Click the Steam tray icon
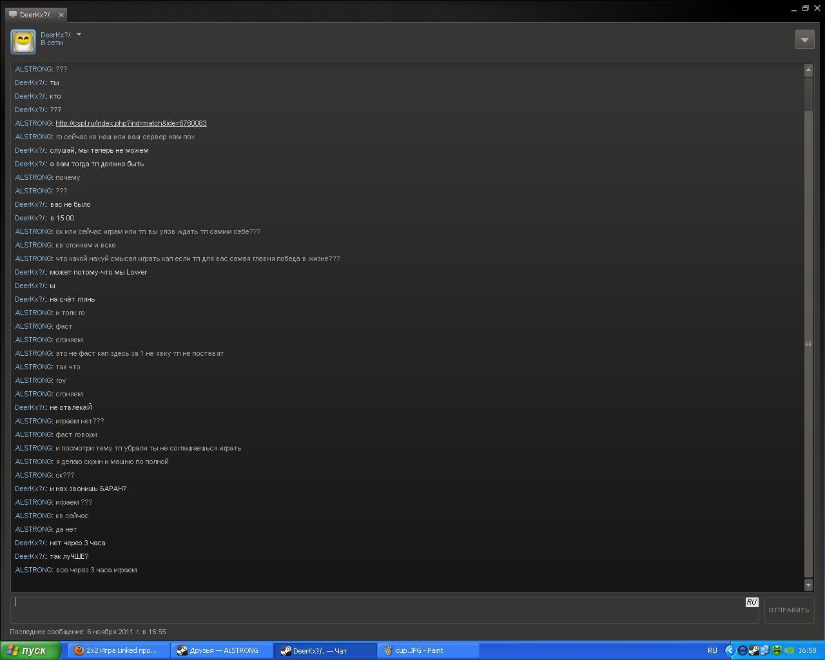The height and width of the screenshot is (660, 825). pos(753,650)
